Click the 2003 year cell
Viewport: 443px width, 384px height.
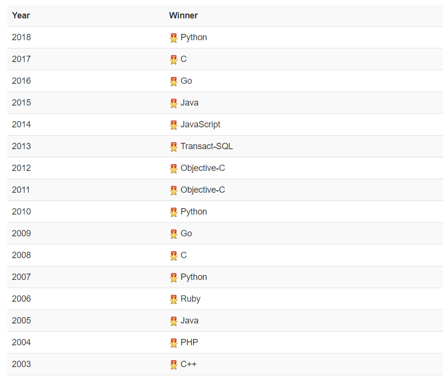tap(21, 364)
